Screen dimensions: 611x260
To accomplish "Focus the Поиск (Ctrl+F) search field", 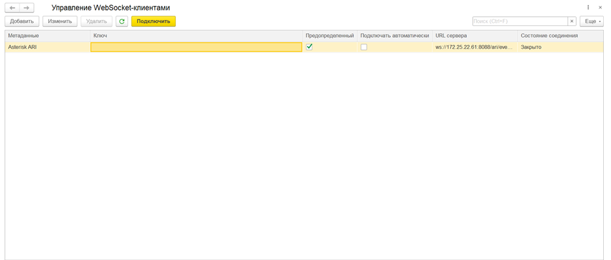I will click(x=519, y=21).
